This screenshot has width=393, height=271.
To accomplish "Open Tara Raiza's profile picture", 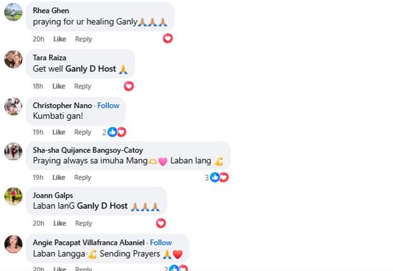I will point(13,59).
